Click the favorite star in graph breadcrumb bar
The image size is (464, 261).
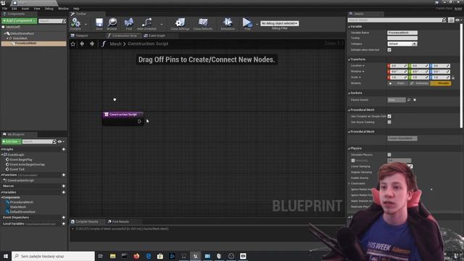coord(73,43)
